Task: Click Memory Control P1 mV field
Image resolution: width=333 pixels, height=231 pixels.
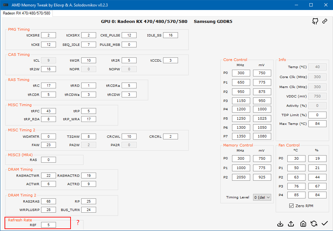Action: coord(262,168)
